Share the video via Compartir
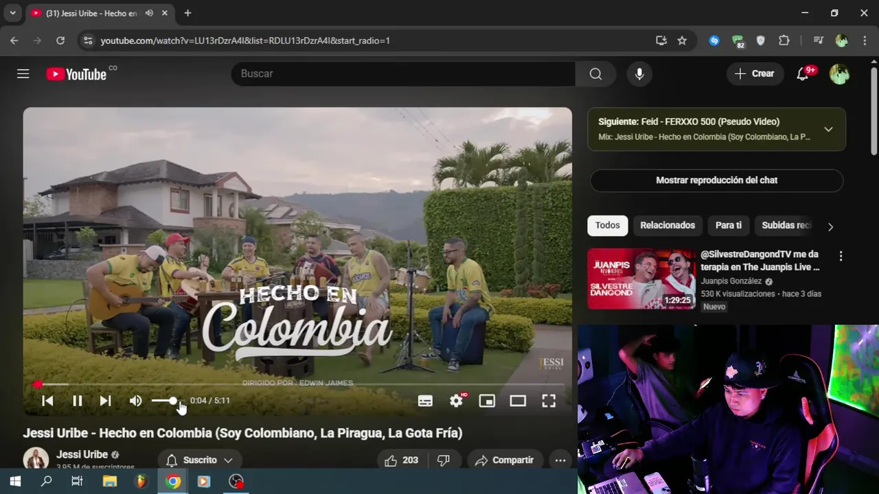The image size is (879, 494). coord(505,460)
